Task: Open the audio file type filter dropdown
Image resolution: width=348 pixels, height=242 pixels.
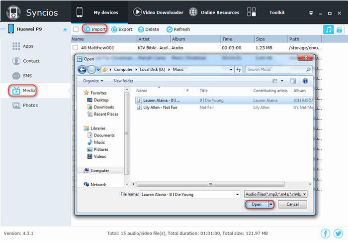Action: pos(275,194)
